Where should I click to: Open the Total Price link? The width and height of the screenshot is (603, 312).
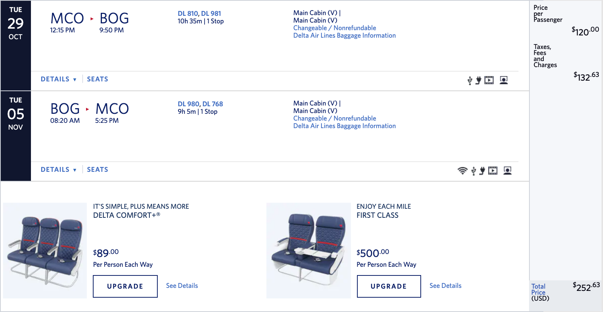(x=538, y=289)
